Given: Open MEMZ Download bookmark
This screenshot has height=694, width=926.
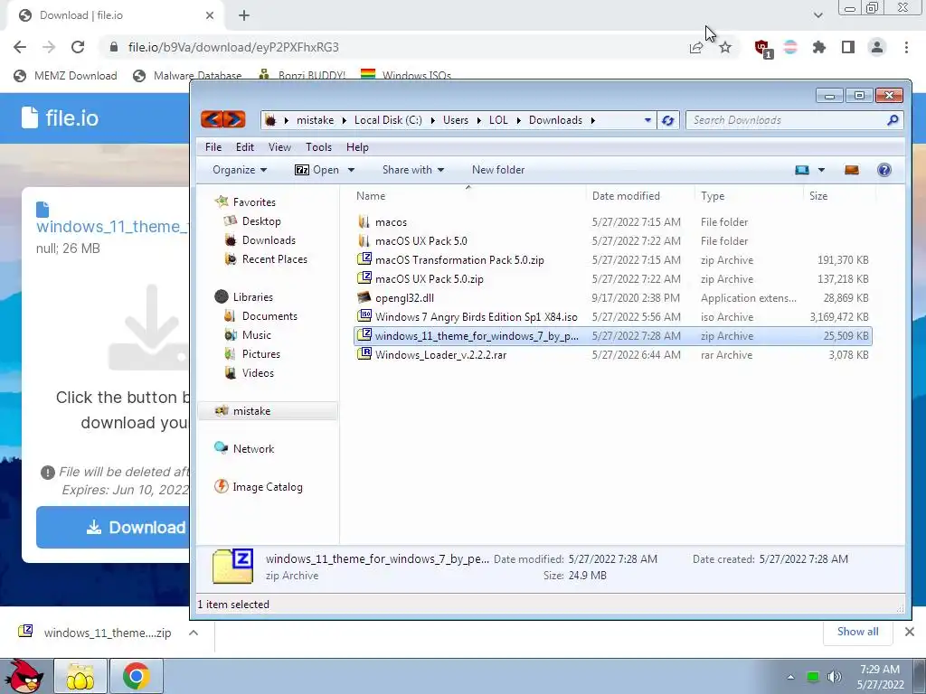Looking at the screenshot, I should 65,76.
